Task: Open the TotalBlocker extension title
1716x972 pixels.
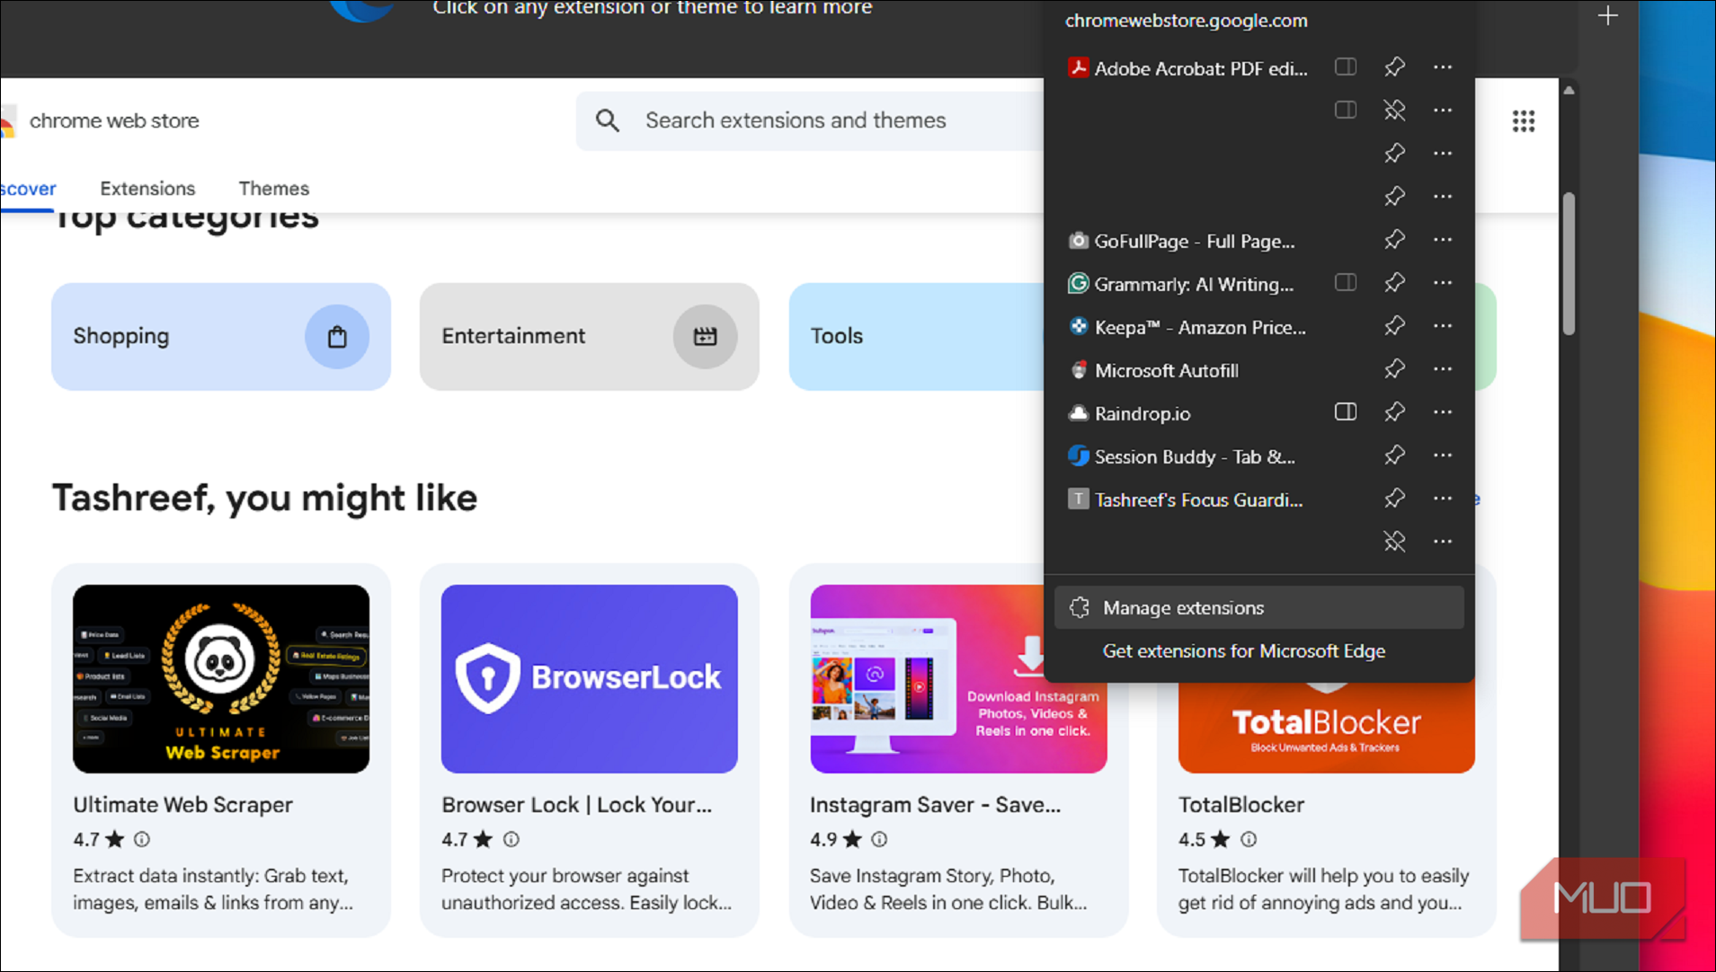Action: point(1241,805)
